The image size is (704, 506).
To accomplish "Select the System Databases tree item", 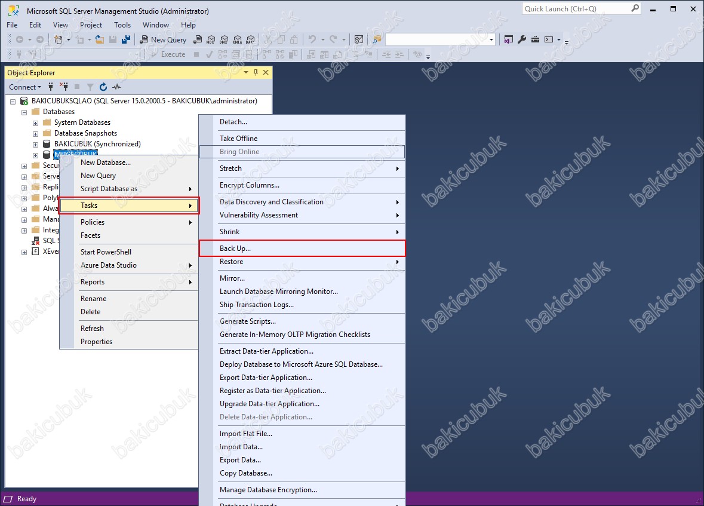I will (82, 122).
